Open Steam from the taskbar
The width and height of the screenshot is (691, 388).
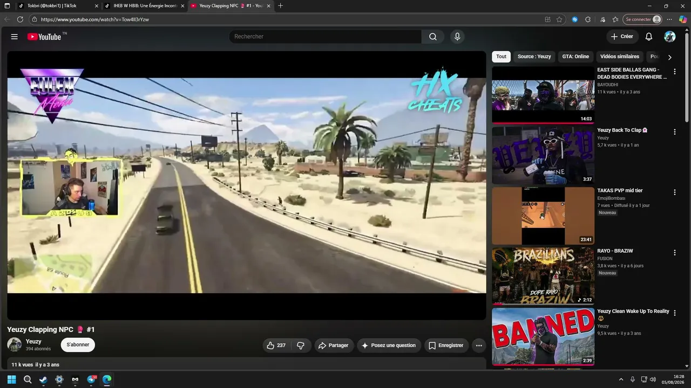tap(43, 379)
